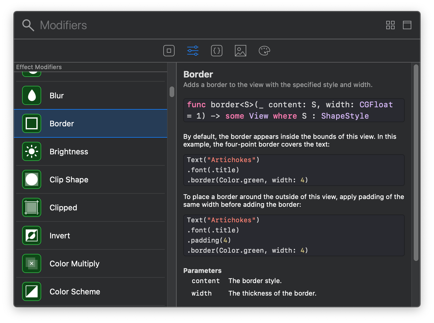Open the Views library tab
434x323 pixels.
[x=169, y=51]
